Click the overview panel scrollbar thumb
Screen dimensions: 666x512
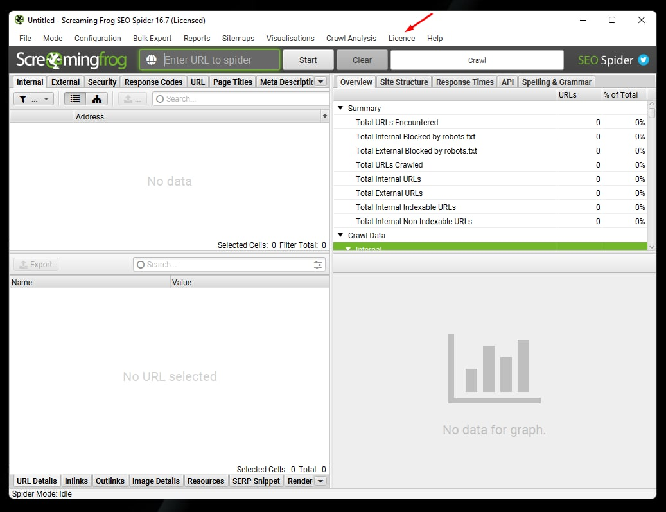point(652,113)
